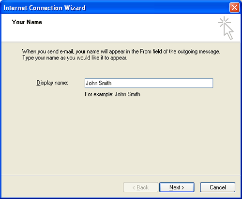Cancel the Internet Connection Wizard
This screenshot has height=199, width=242.
tap(217, 187)
